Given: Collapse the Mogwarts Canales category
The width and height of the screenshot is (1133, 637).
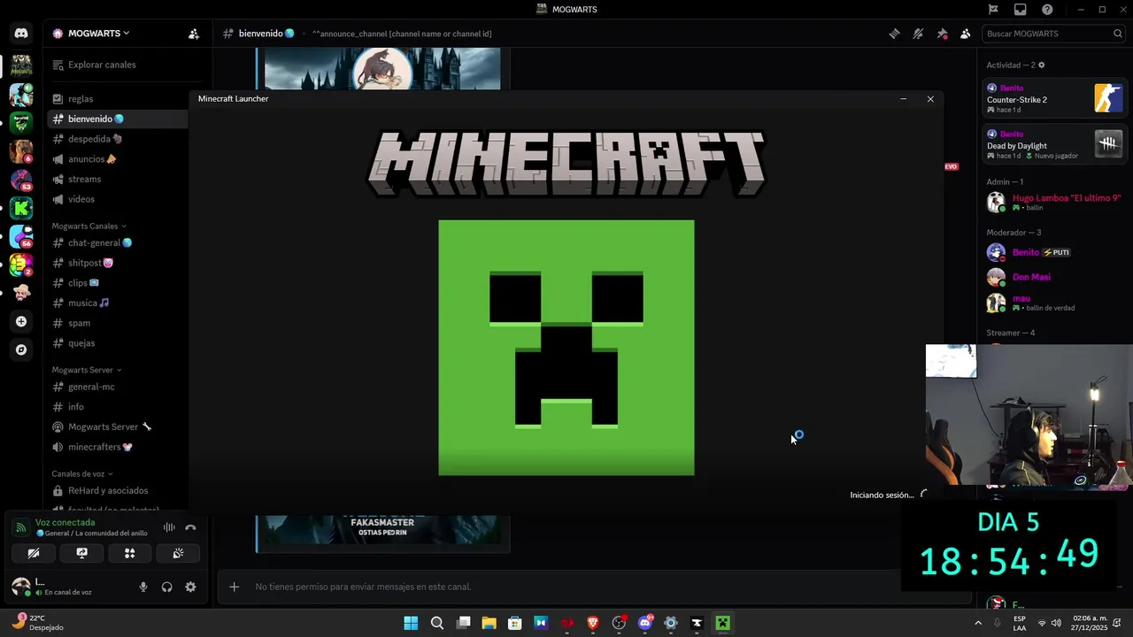Looking at the screenshot, I should tap(89, 226).
